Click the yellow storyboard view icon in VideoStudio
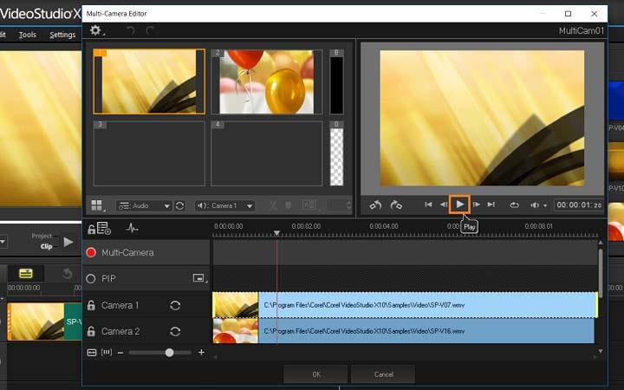This screenshot has height=390, width=624. tap(26, 273)
